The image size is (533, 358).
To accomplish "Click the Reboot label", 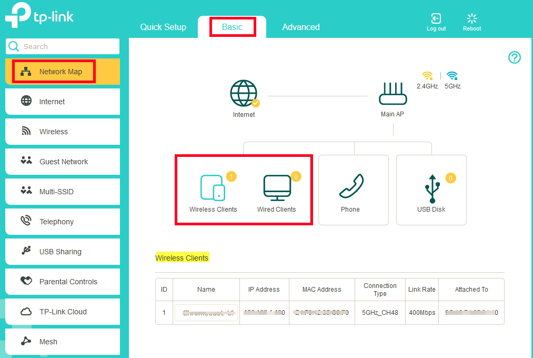I will [472, 29].
